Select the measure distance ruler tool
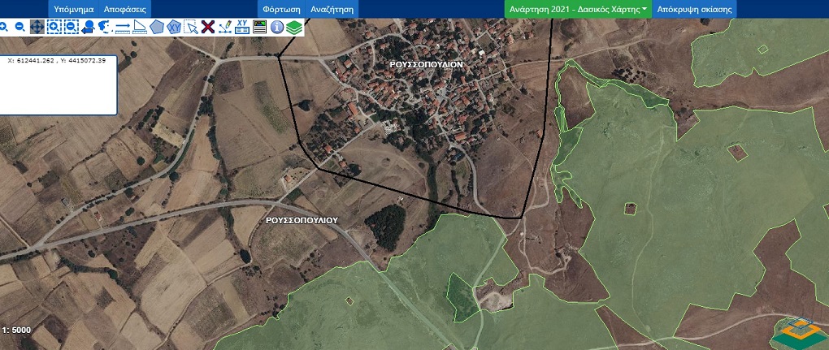The image size is (829, 350). tap(123, 27)
